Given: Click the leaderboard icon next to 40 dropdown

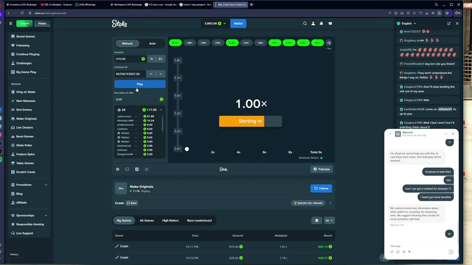Looking at the screenshot, I should pos(316,220).
